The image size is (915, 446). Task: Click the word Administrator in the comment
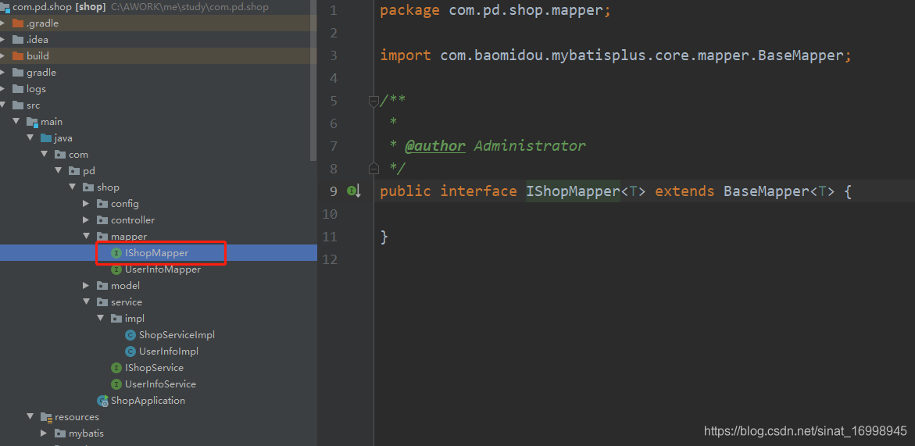pos(529,146)
